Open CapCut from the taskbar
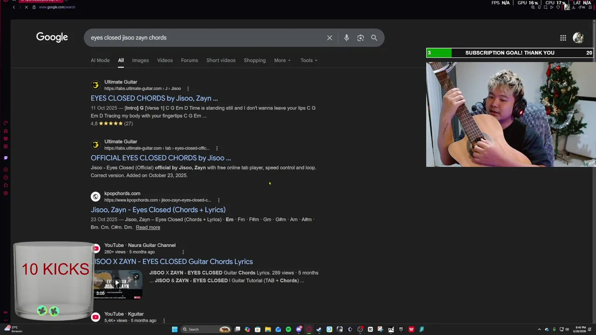Image resolution: width=596 pixels, height=335 pixels. point(370,329)
